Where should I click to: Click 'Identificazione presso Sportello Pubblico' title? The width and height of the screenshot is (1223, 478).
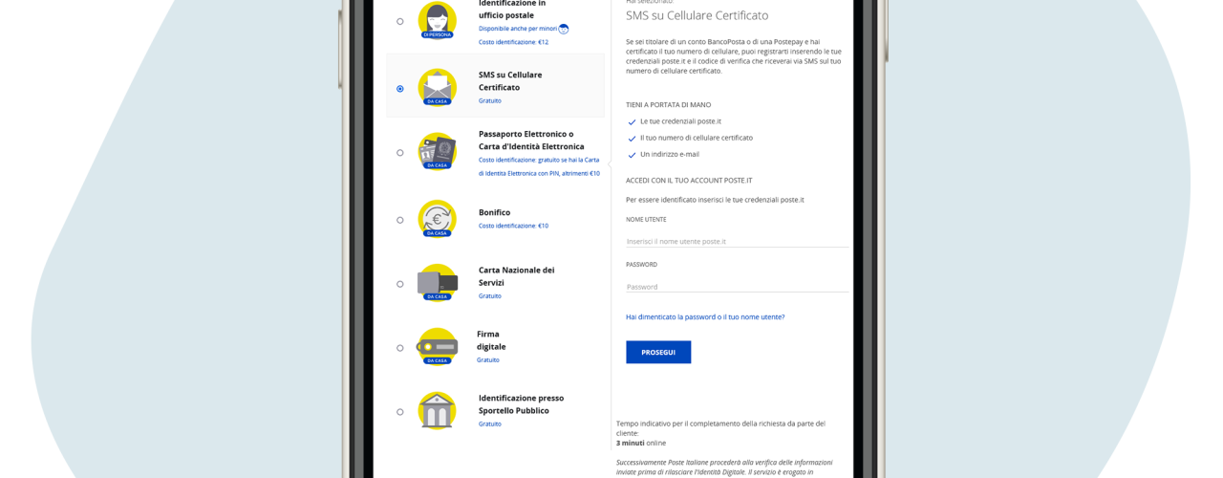point(521,404)
